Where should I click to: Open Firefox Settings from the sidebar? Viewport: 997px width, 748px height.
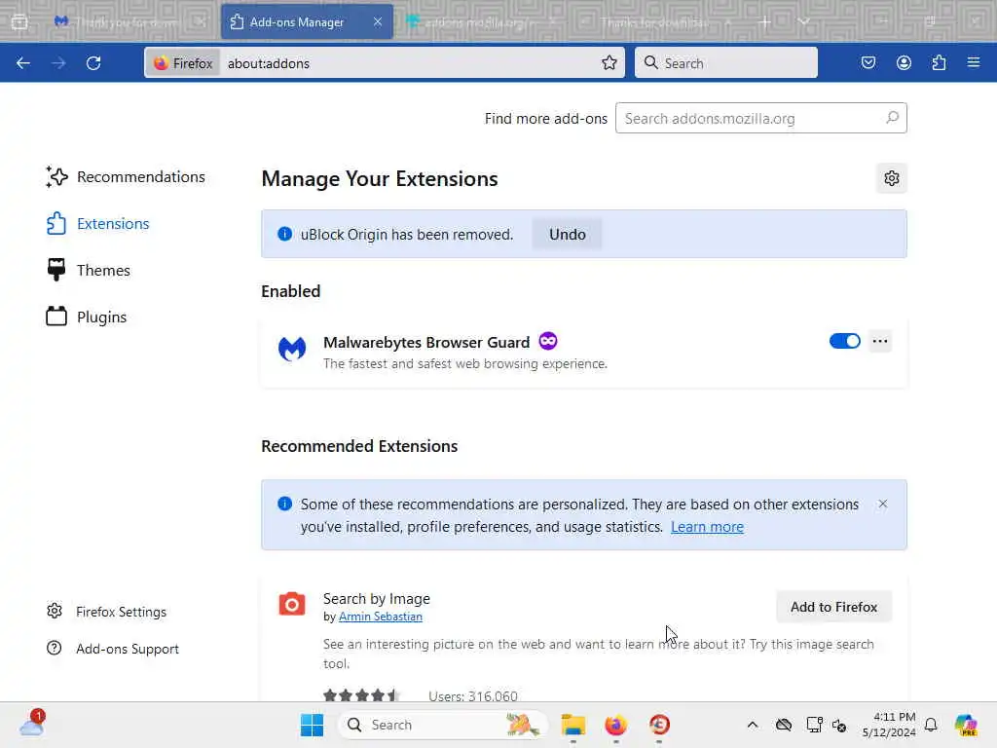[106, 612]
